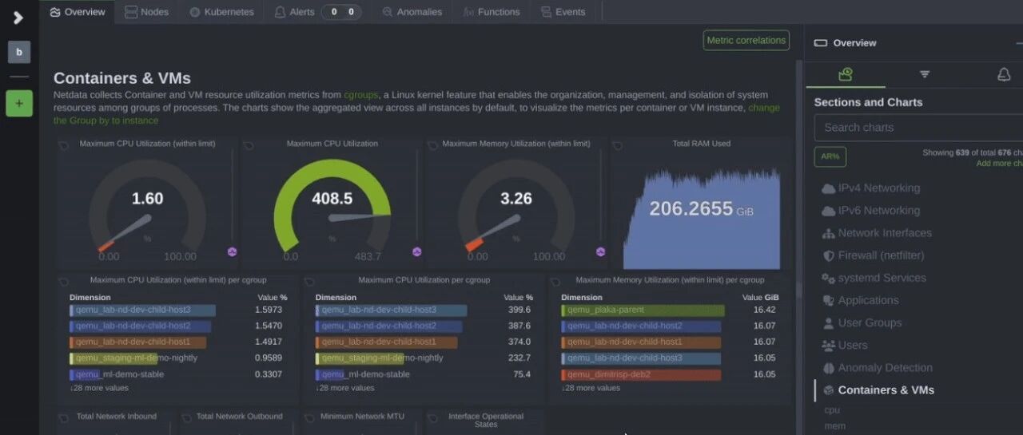Select the mem subsection under Containers & VMs
The width and height of the screenshot is (1023, 435).
(x=834, y=426)
